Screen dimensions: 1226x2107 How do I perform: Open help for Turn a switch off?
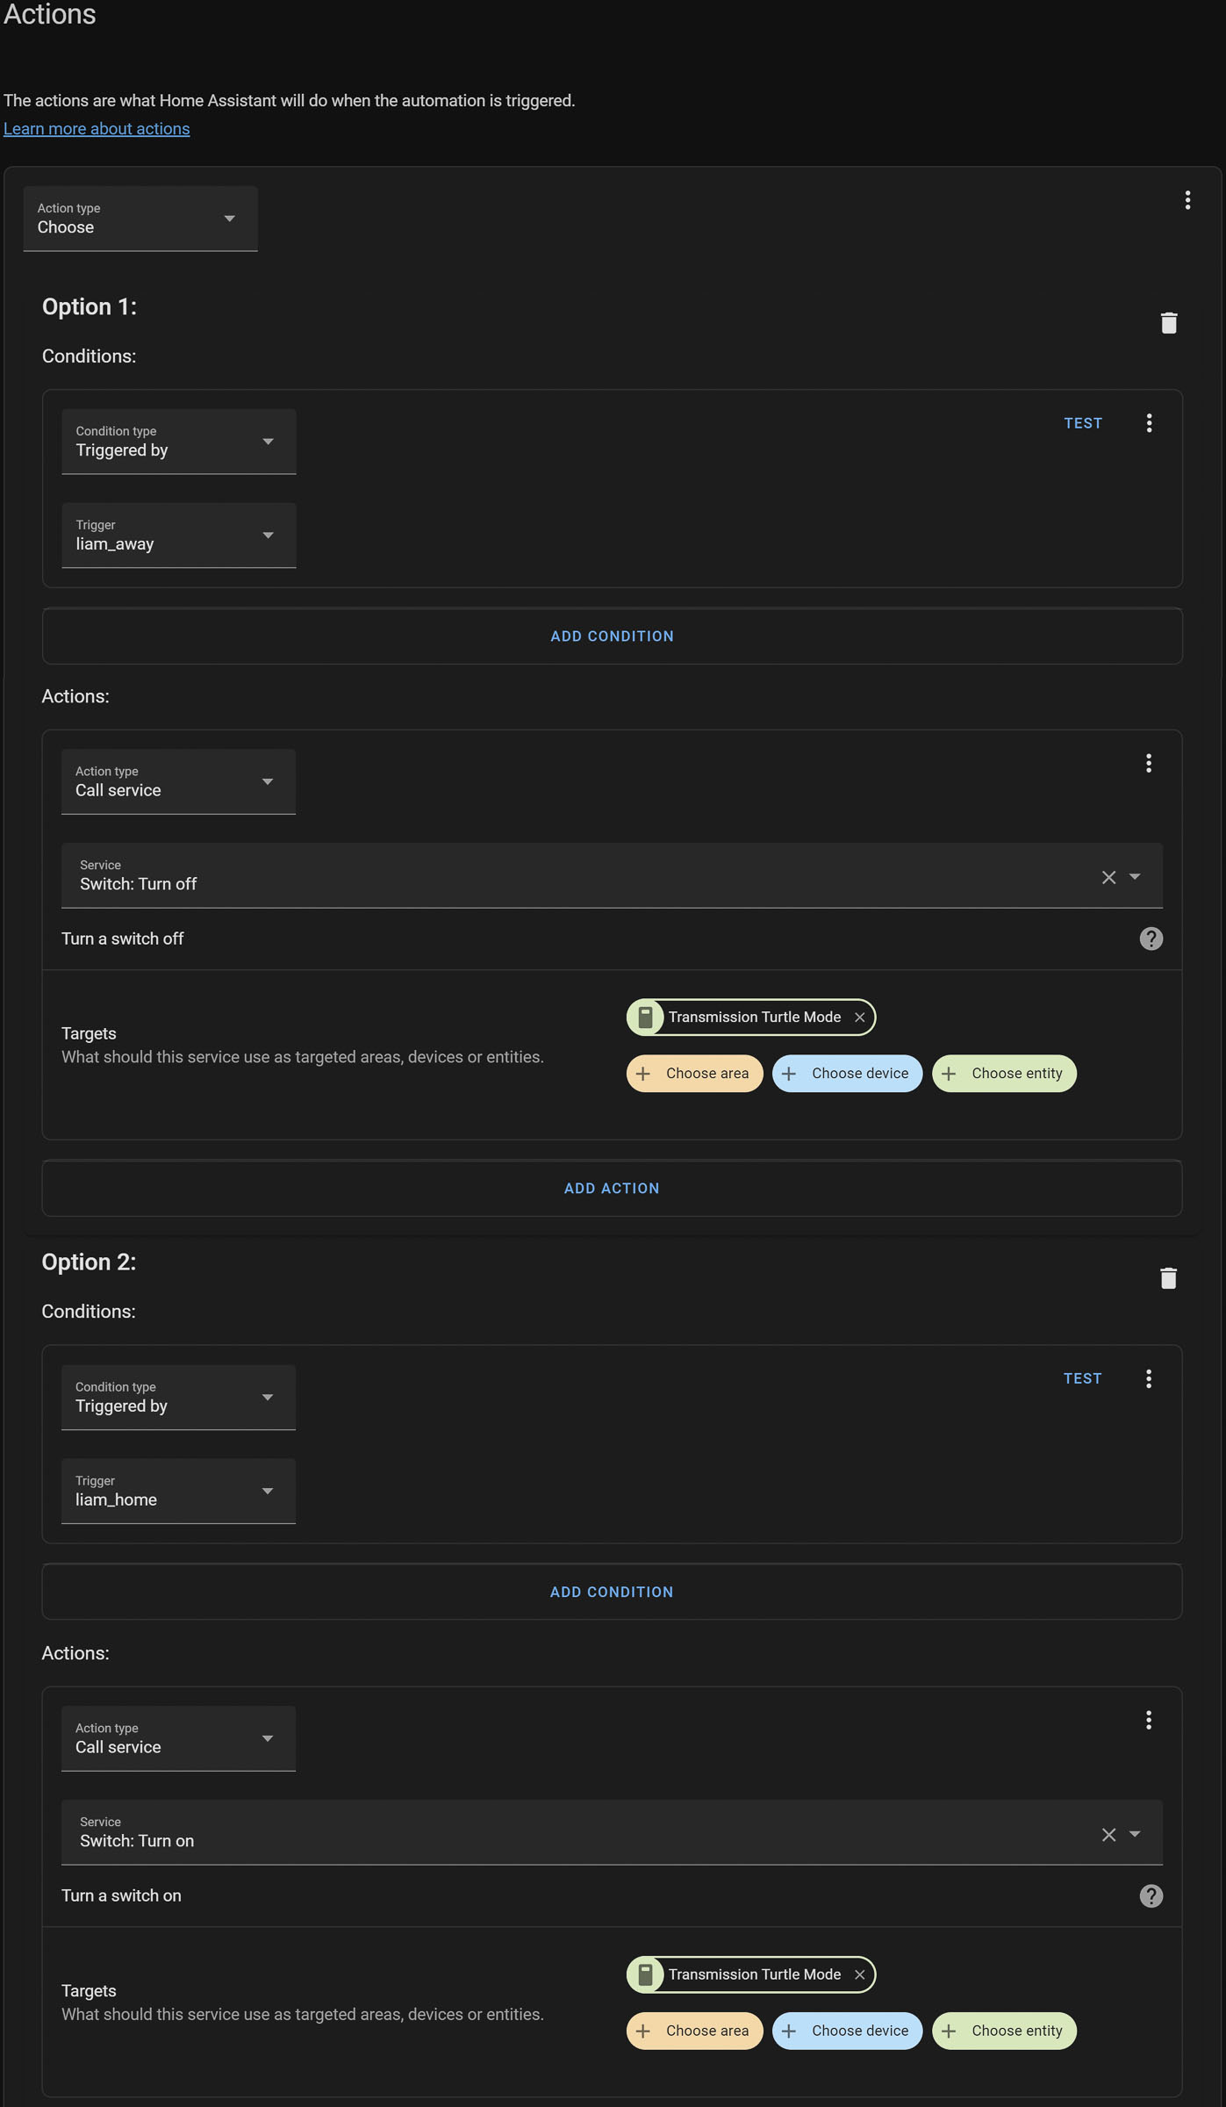pyautogui.click(x=1151, y=938)
